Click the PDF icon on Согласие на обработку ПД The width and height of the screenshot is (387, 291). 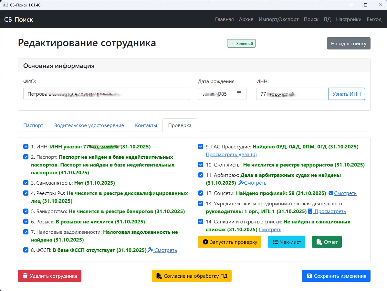click(x=159, y=276)
